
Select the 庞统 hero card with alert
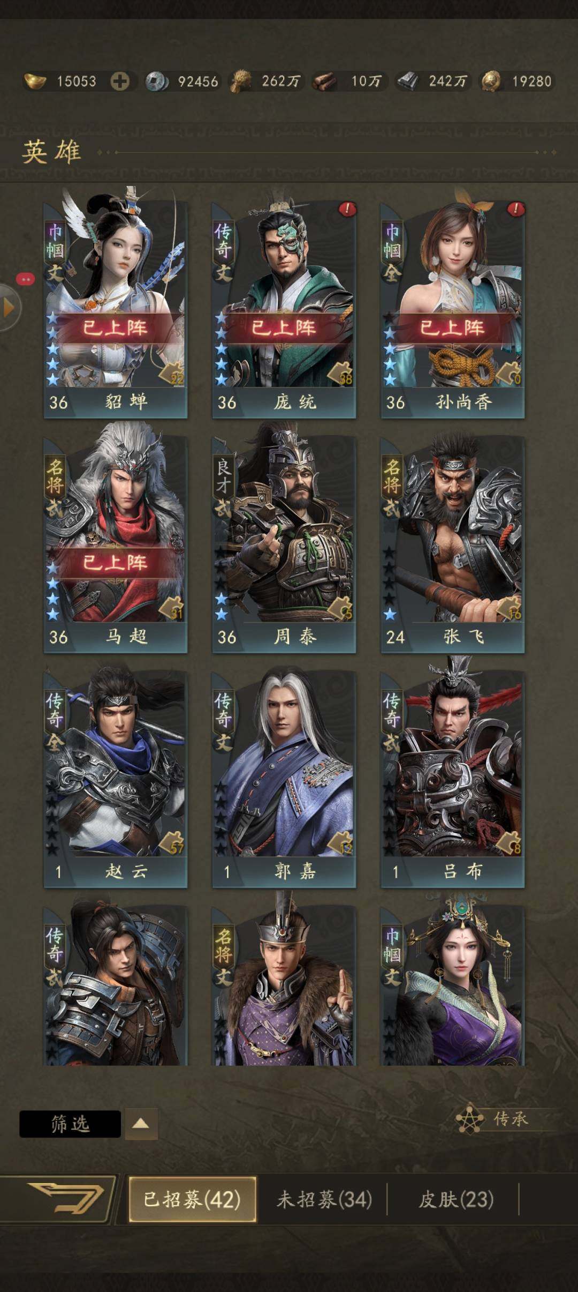click(x=284, y=309)
